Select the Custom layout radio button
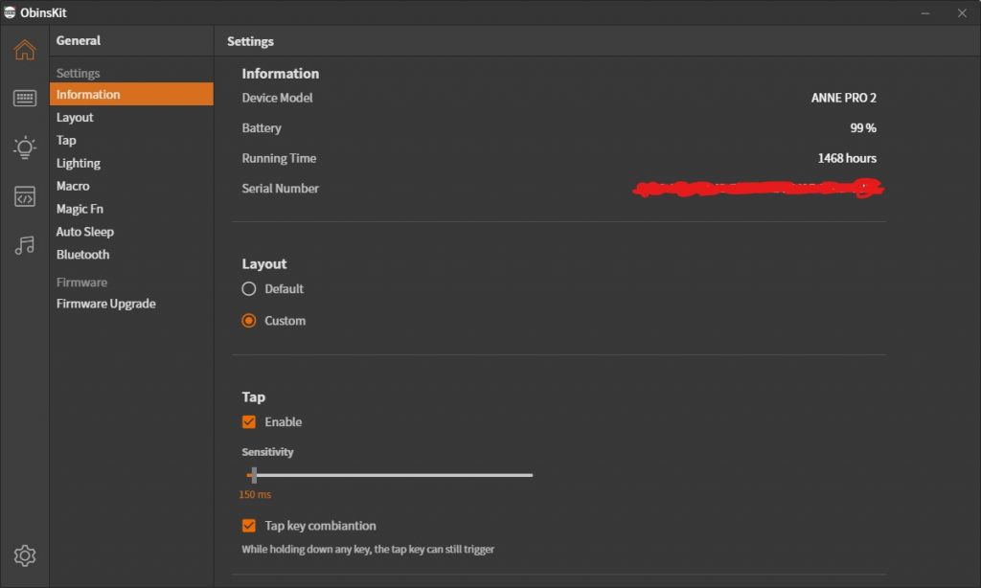The image size is (981, 588). (249, 321)
